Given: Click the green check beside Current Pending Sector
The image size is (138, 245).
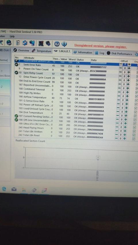Looking at the screenshot, I should 16,116.
